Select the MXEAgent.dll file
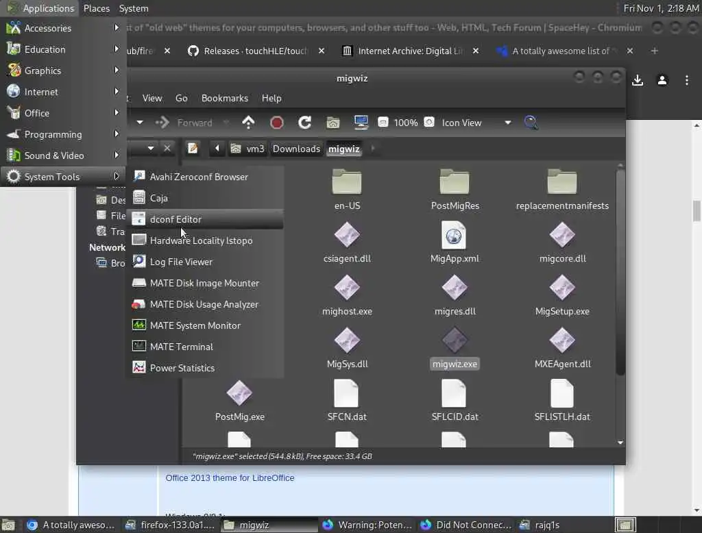The width and height of the screenshot is (702, 533). pyautogui.click(x=562, y=348)
